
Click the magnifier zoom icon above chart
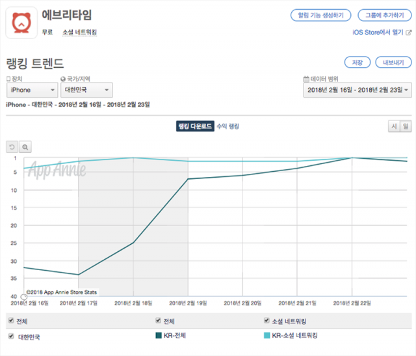pos(25,147)
